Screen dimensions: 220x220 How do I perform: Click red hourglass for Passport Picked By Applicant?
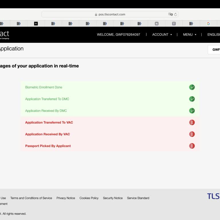coord(192,146)
